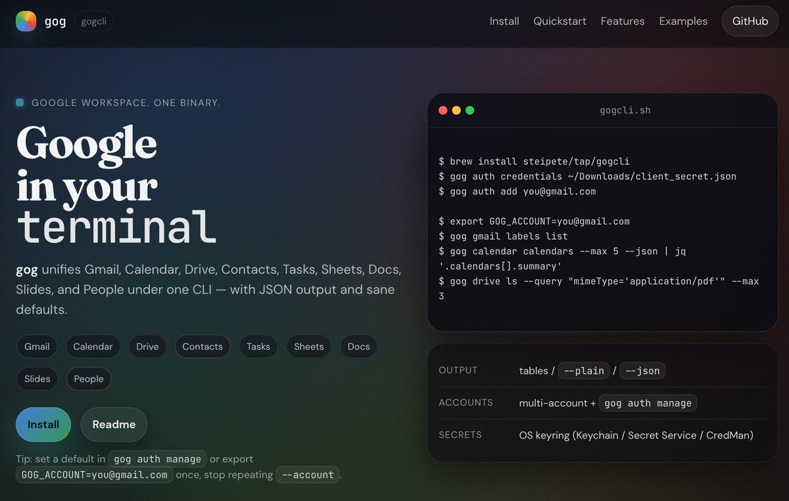This screenshot has width=789, height=501.
Task: Select the Drive service pill
Action: (147, 346)
